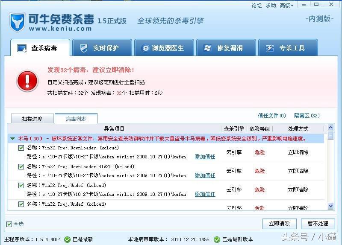
Task: Click green check icon beside 已是最新版本
Action: (x=217, y=239)
